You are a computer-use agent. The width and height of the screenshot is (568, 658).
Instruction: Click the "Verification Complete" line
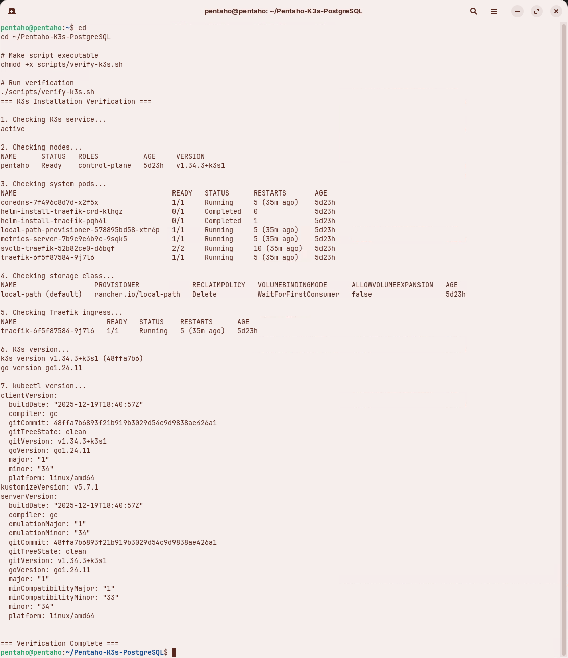coord(59,643)
